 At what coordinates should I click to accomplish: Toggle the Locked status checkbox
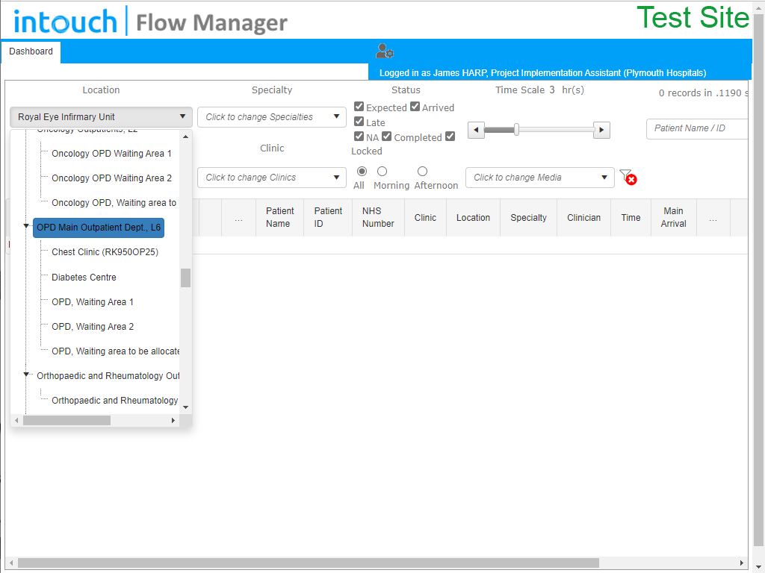[x=450, y=137]
